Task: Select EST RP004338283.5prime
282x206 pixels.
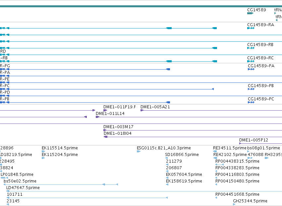Action: 237,168
